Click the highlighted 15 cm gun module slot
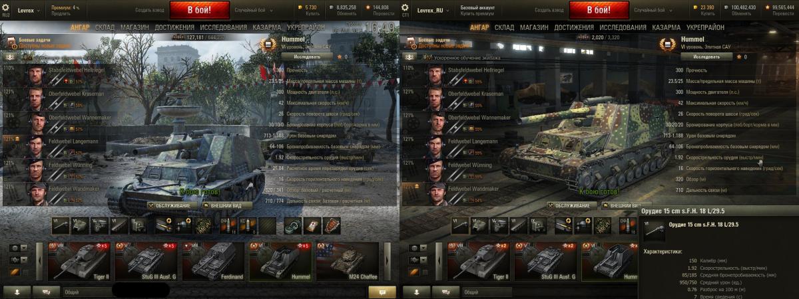799x299 pixels. (459, 226)
